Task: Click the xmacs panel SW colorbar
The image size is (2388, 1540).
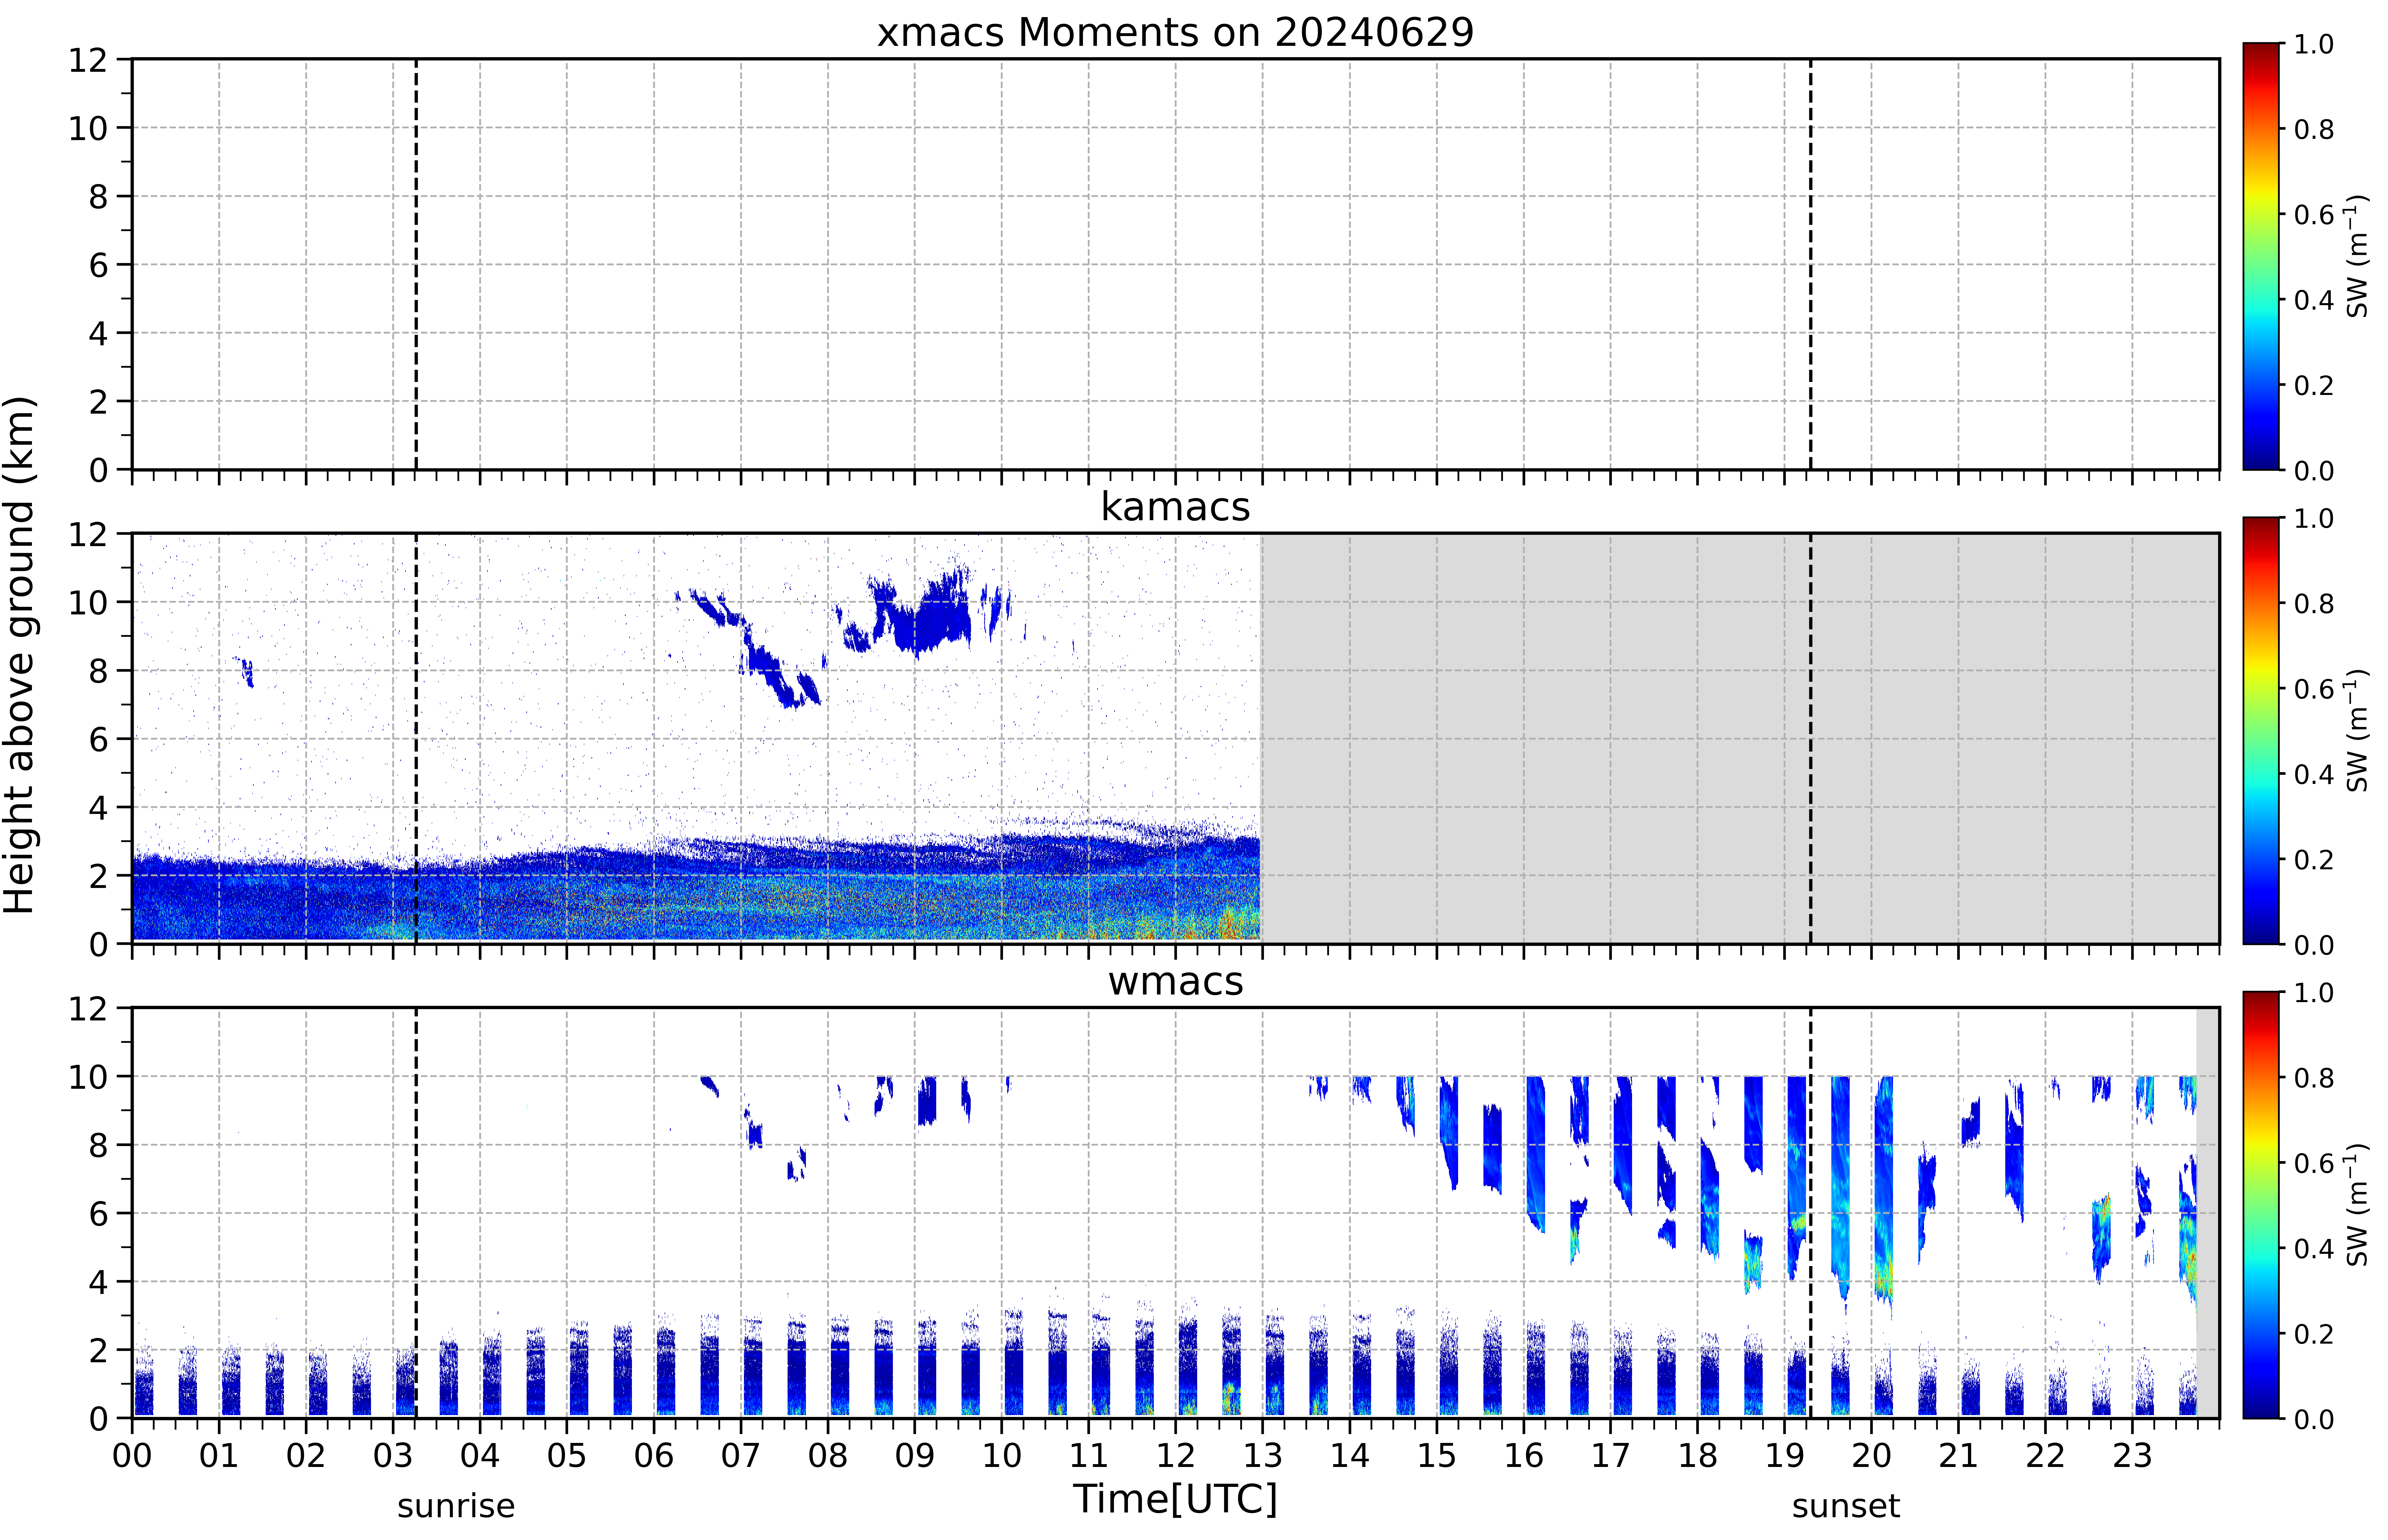Action: [2261, 256]
